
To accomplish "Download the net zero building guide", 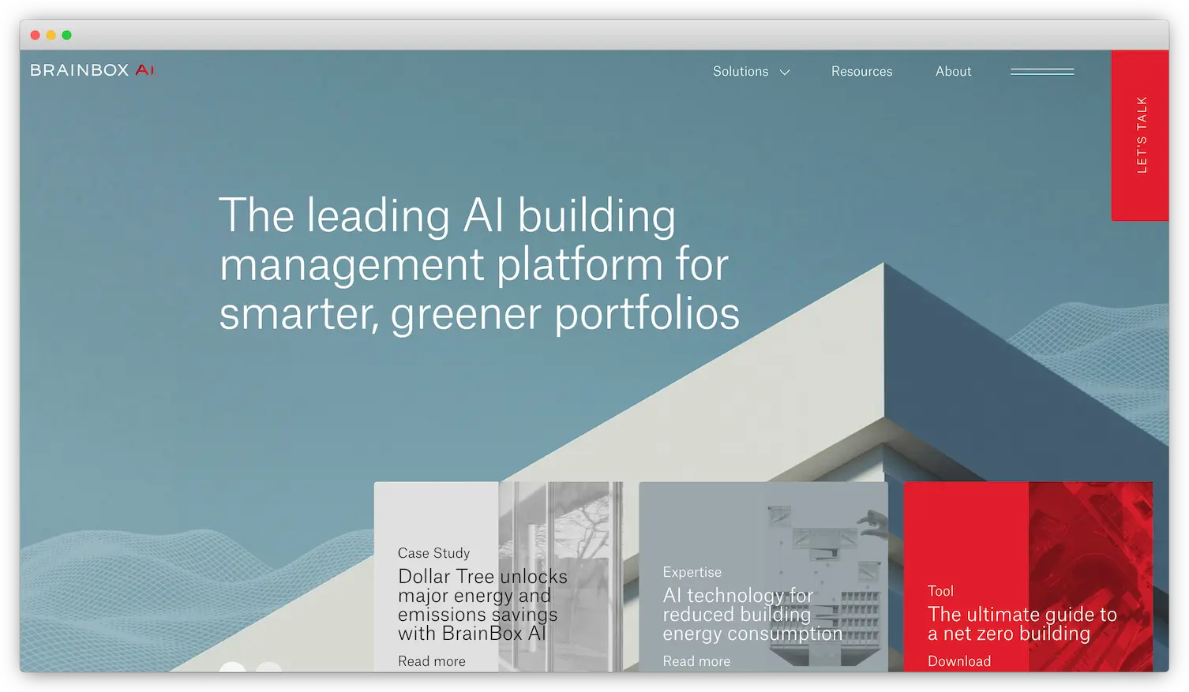I will [959, 661].
